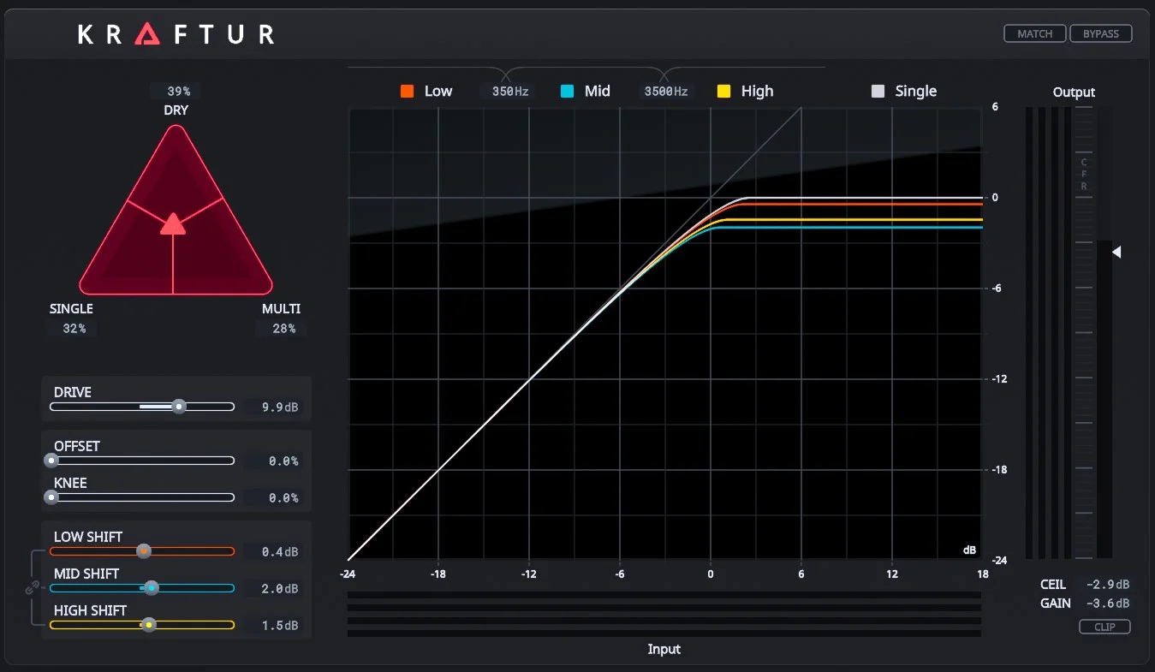Click the LOW SHIFT 0.4dB value
The width and height of the screenshot is (1155, 672).
tap(276, 552)
